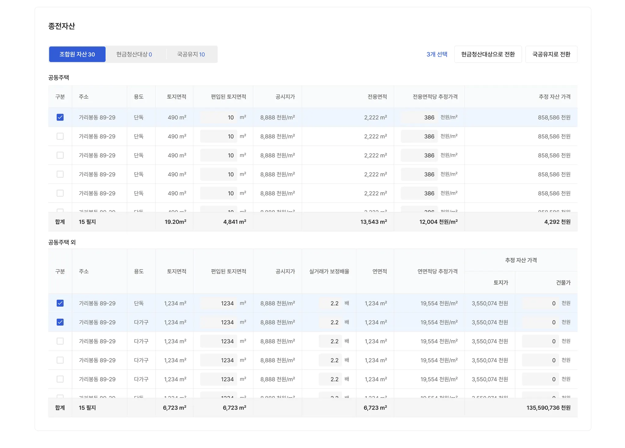Image resolution: width=625 pixels, height=448 pixels.
Task: Click the 공시지가 header in 공동주택 외 table
Action: [x=285, y=271]
